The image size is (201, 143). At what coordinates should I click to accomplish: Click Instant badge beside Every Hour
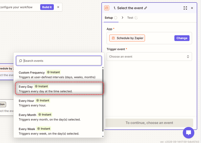tap(43, 100)
